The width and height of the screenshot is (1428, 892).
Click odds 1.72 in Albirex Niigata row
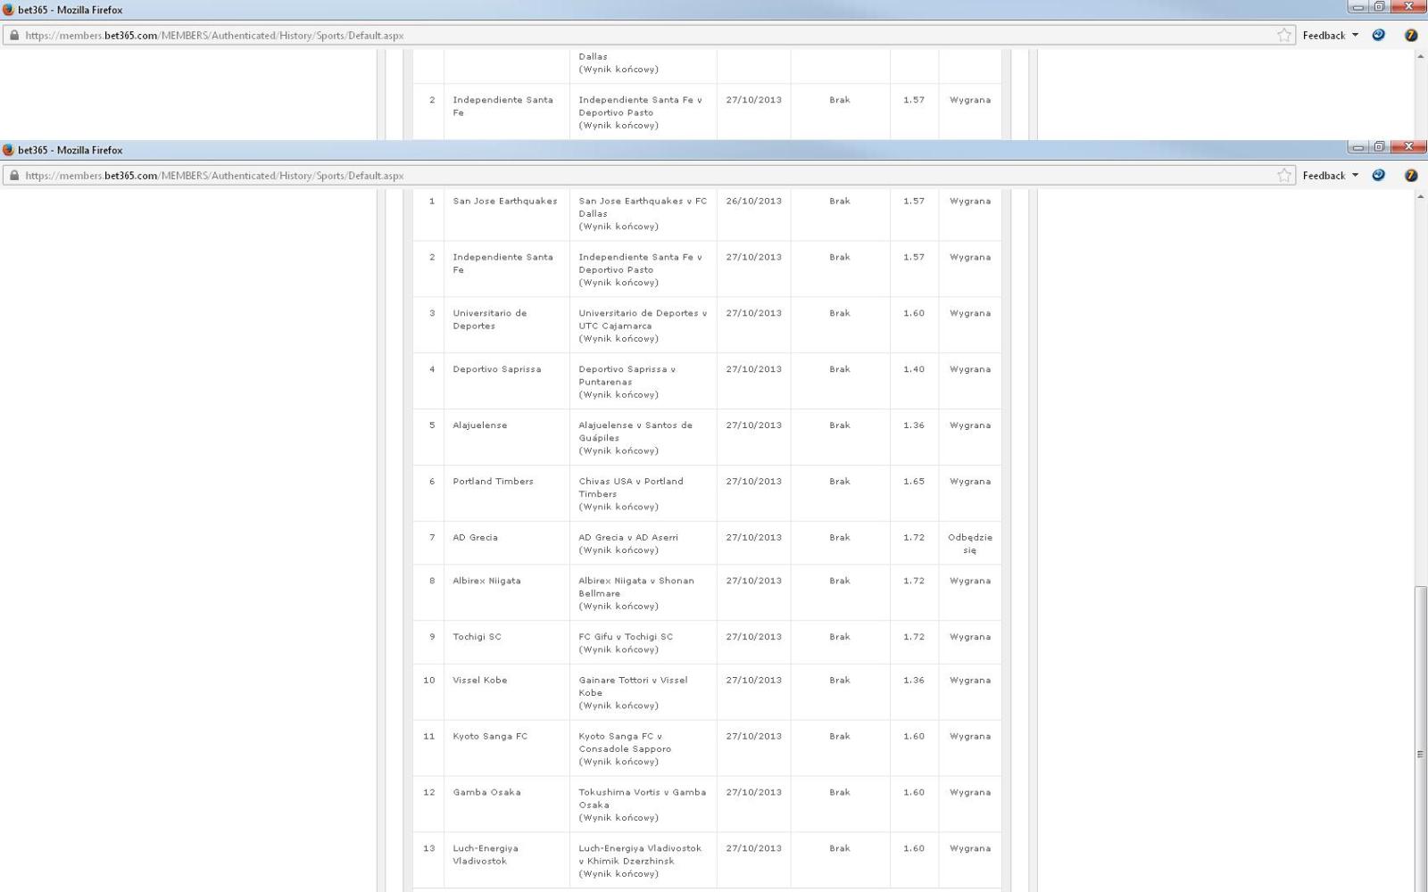[914, 581]
